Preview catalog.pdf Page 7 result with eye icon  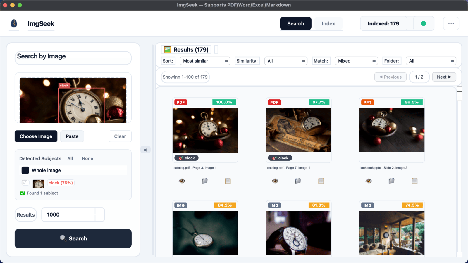point(275,181)
